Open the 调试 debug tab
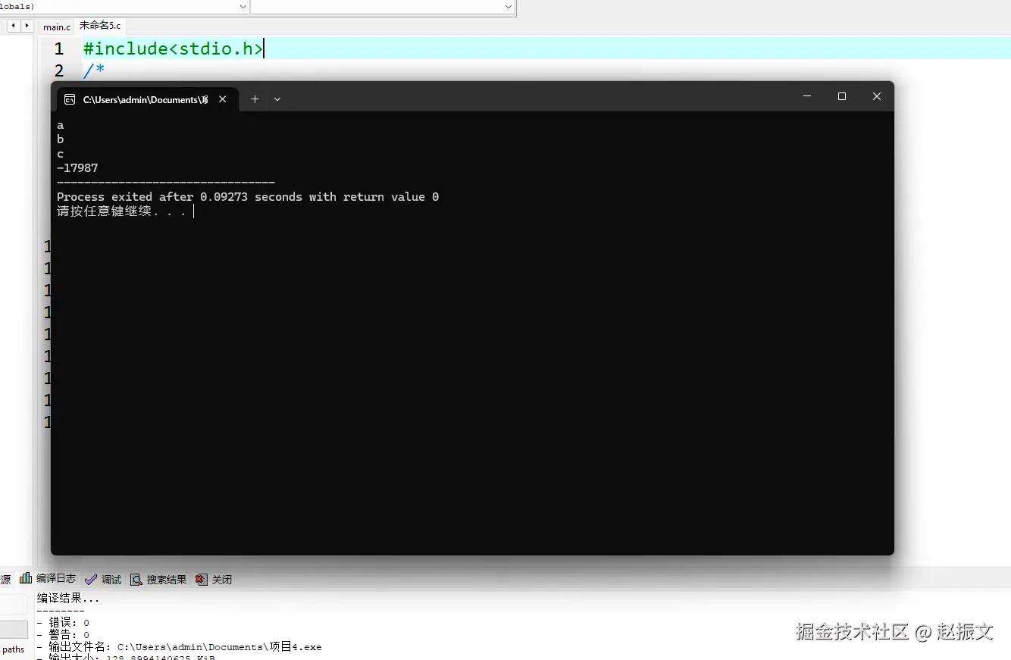The image size is (1011, 660). 103,579
